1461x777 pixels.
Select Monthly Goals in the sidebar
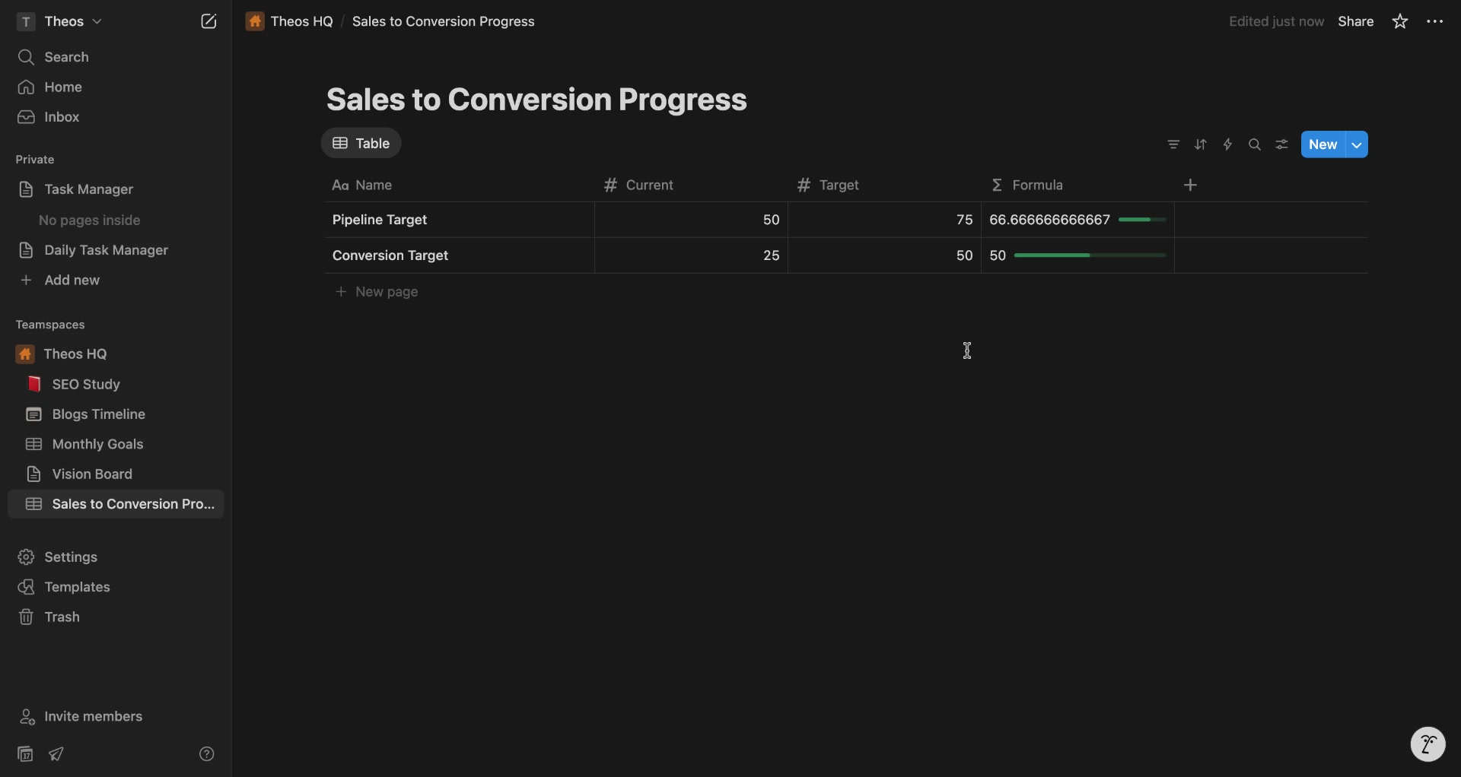96,444
